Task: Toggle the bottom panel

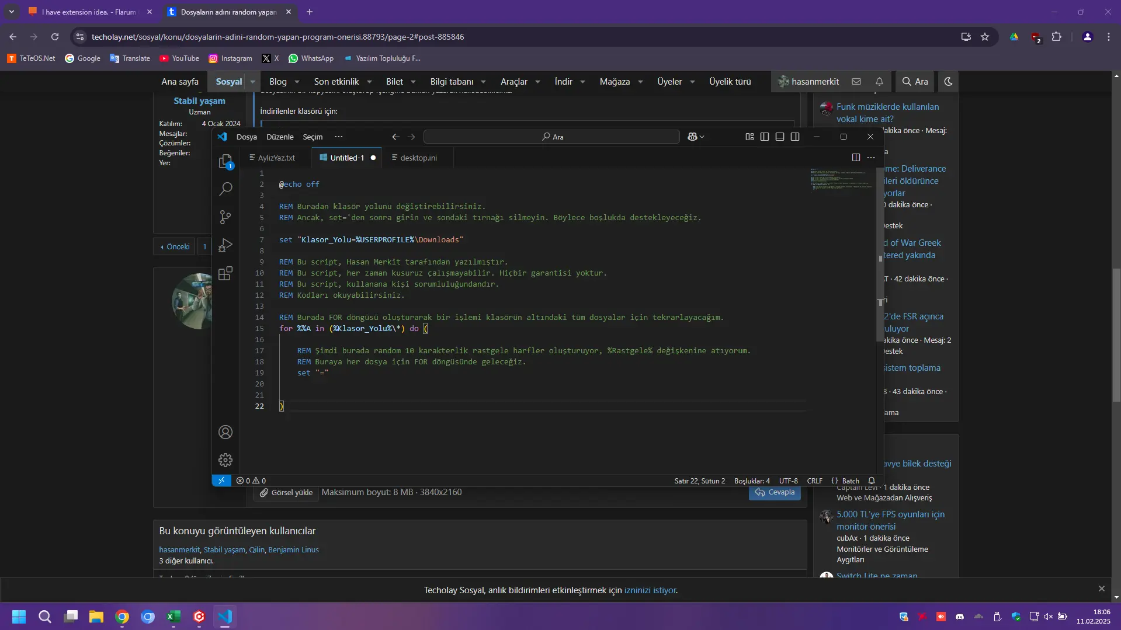Action: tap(780, 137)
